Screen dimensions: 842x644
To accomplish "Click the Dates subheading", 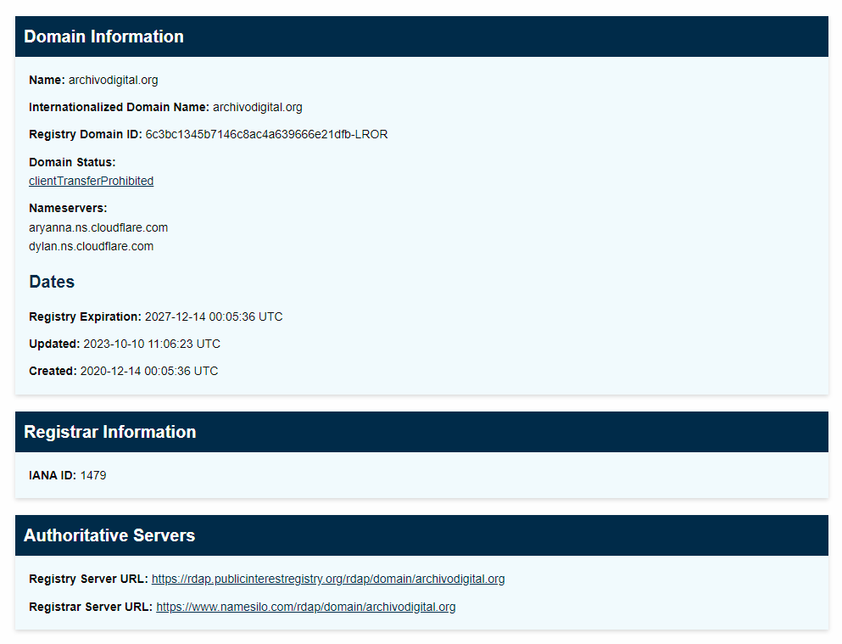I will point(52,282).
